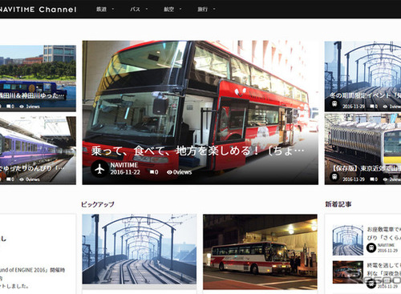Click comment icon on 冬の期間限定イベント card
This screenshot has height=294, width=401.
[372, 107]
